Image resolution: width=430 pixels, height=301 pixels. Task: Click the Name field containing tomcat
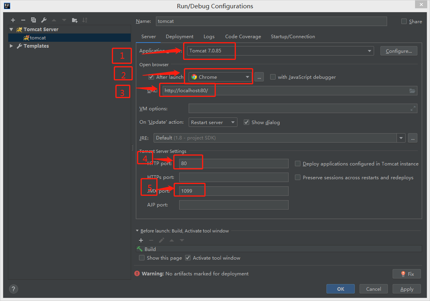[271, 21]
